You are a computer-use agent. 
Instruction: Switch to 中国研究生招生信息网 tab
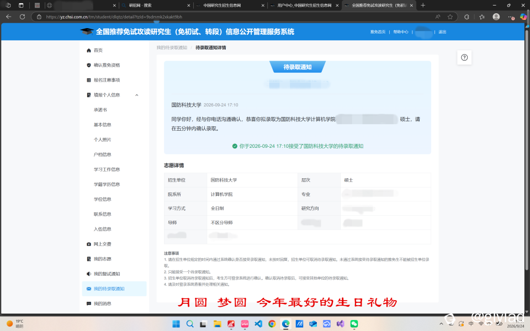[230, 6]
